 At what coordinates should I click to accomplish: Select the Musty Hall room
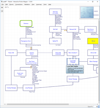pyautogui.click(x=11, y=53)
